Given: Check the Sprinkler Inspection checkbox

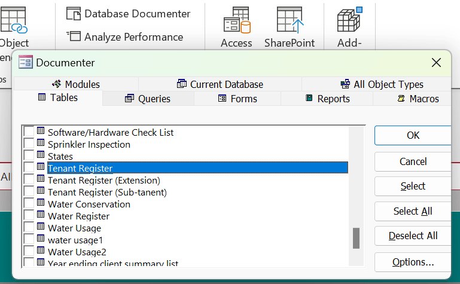Looking at the screenshot, I should click(29, 143).
